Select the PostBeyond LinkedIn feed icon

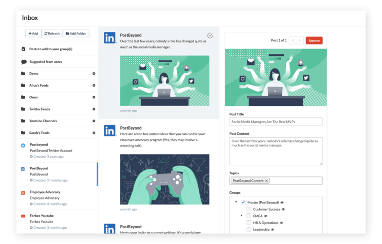[23, 169]
